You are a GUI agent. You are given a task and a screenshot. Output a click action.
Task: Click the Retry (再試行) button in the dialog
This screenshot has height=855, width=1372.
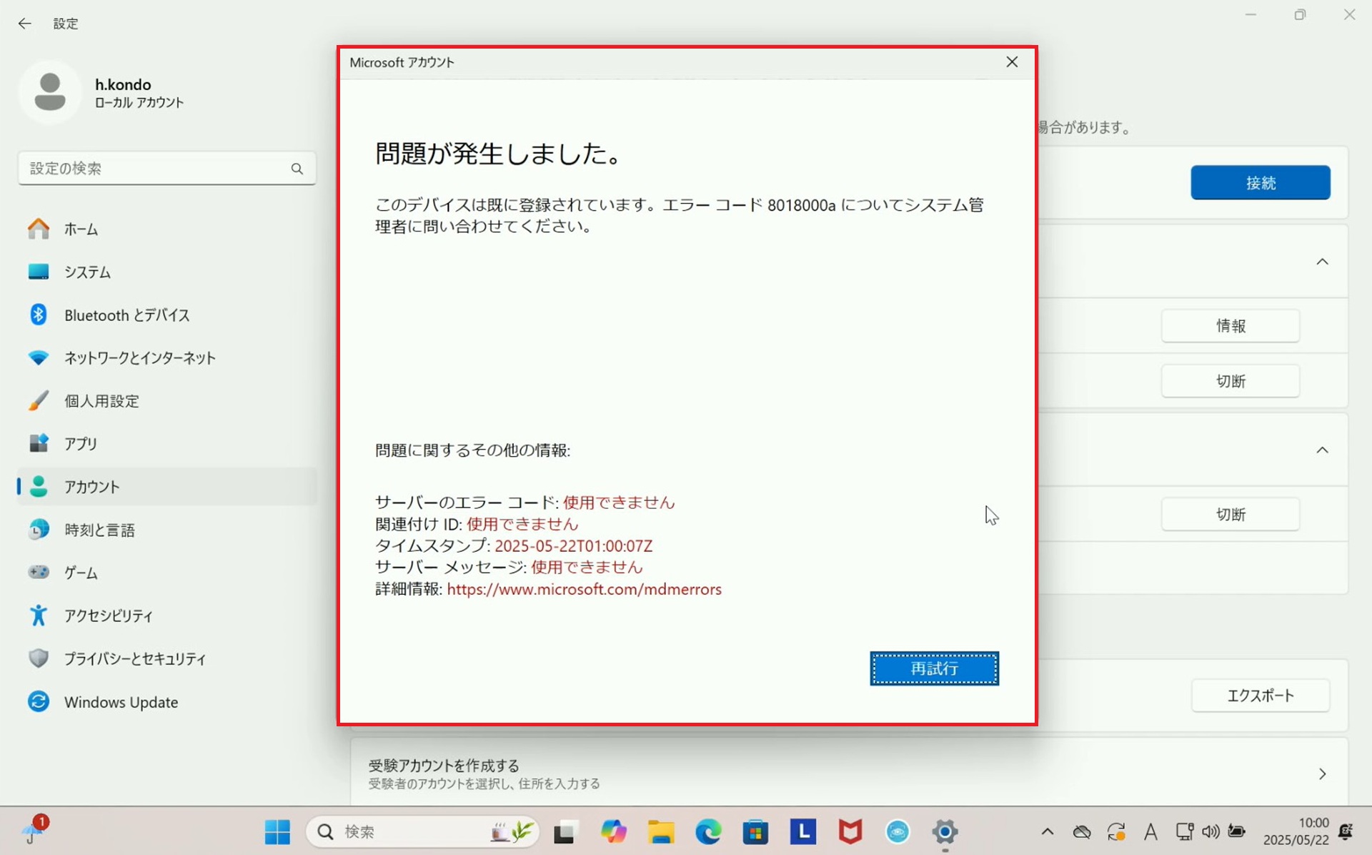934,668
